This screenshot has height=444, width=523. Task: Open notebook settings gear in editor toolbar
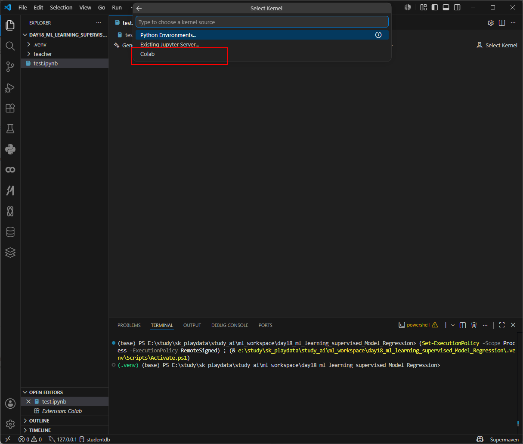tap(491, 23)
